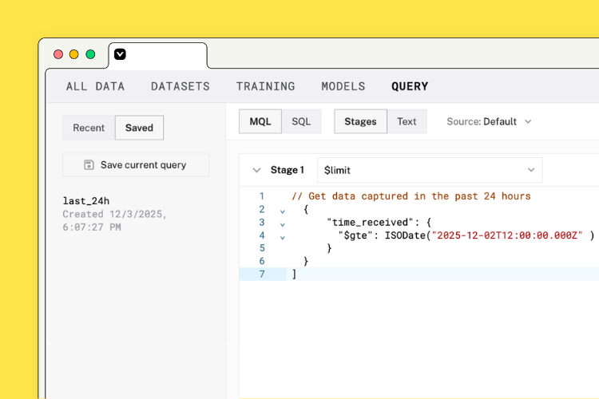Switch query language to SQL
Image resolution: width=599 pixels, height=399 pixels.
301,121
